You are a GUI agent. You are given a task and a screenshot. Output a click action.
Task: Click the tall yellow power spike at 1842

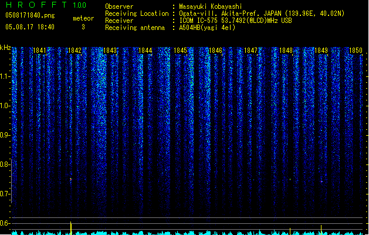click(71, 228)
